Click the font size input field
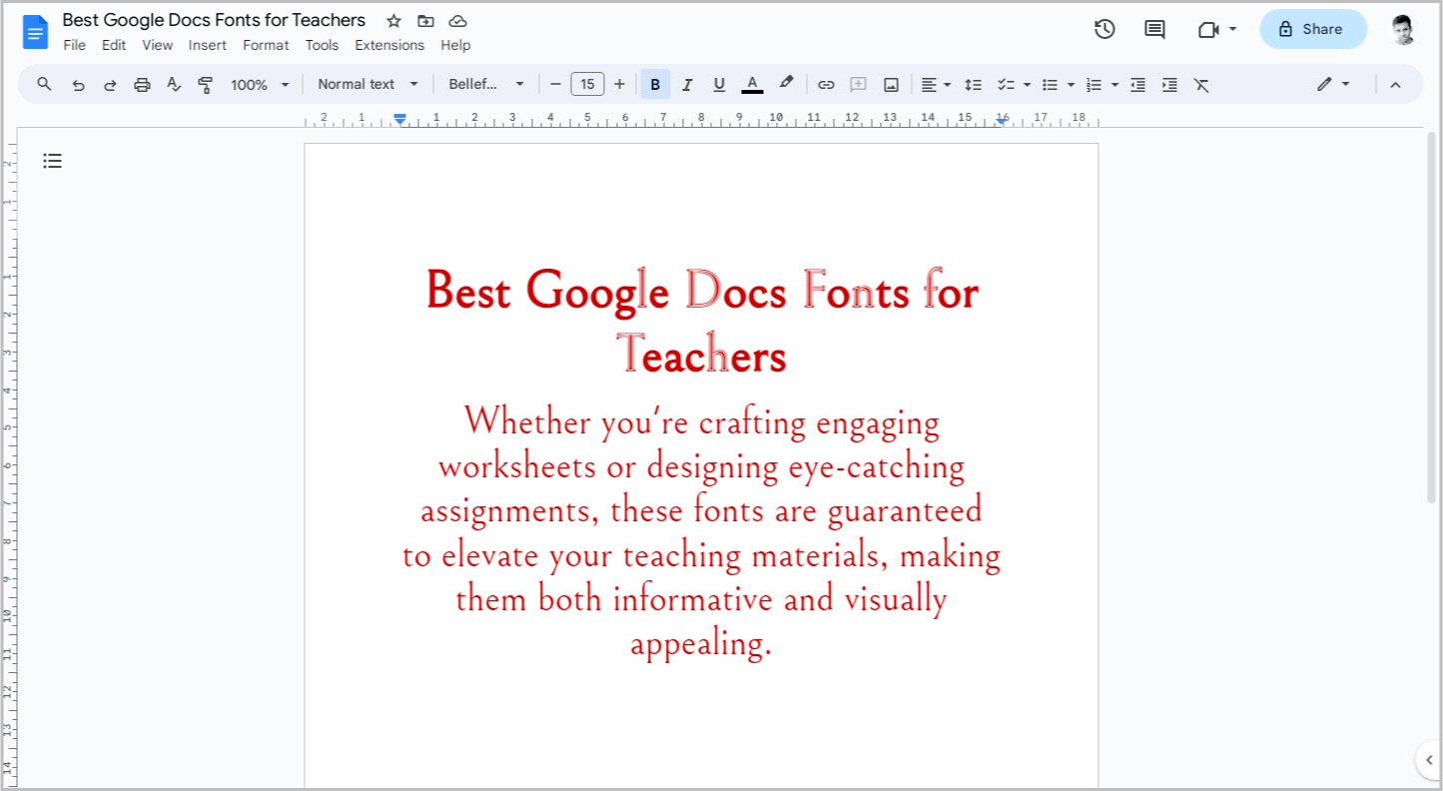The height and width of the screenshot is (791, 1443). [x=588, y=84]
